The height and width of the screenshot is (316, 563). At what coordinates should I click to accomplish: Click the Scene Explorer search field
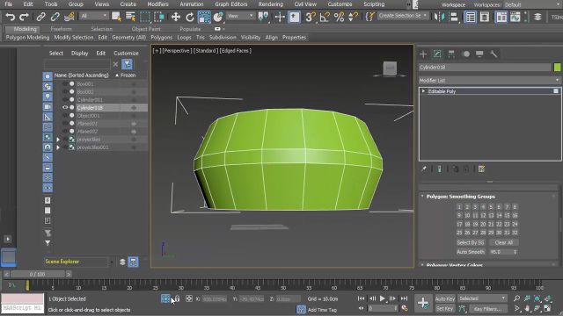point(77,64)
